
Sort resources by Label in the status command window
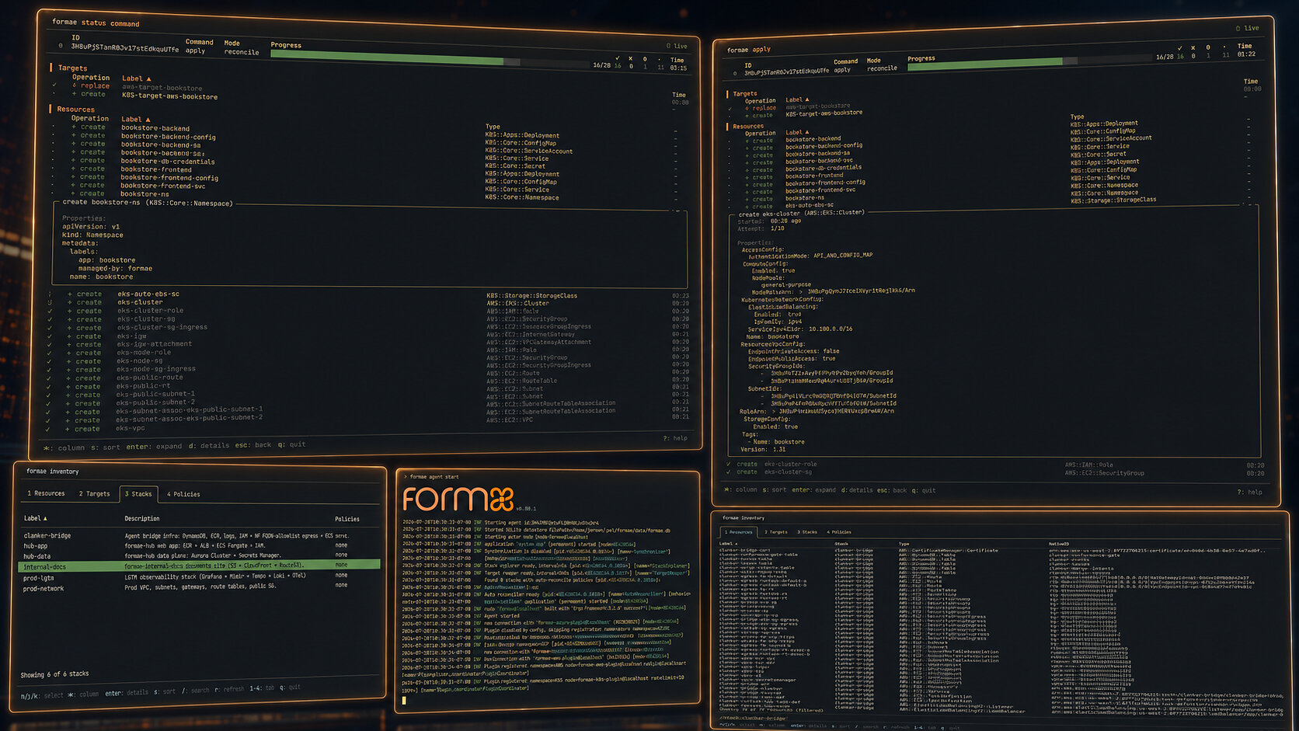pos(135,120)
